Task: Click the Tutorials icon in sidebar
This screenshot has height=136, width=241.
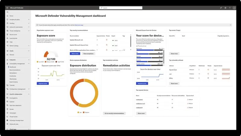Action: click(7, 85)
